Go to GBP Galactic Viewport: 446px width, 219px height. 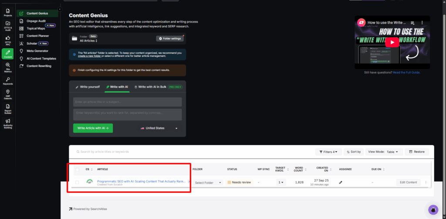coord(8,95)
